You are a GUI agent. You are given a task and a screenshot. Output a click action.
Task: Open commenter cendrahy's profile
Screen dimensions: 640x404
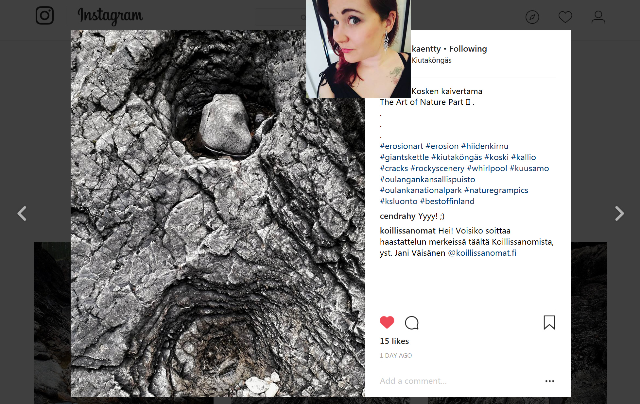click(398, 216)
